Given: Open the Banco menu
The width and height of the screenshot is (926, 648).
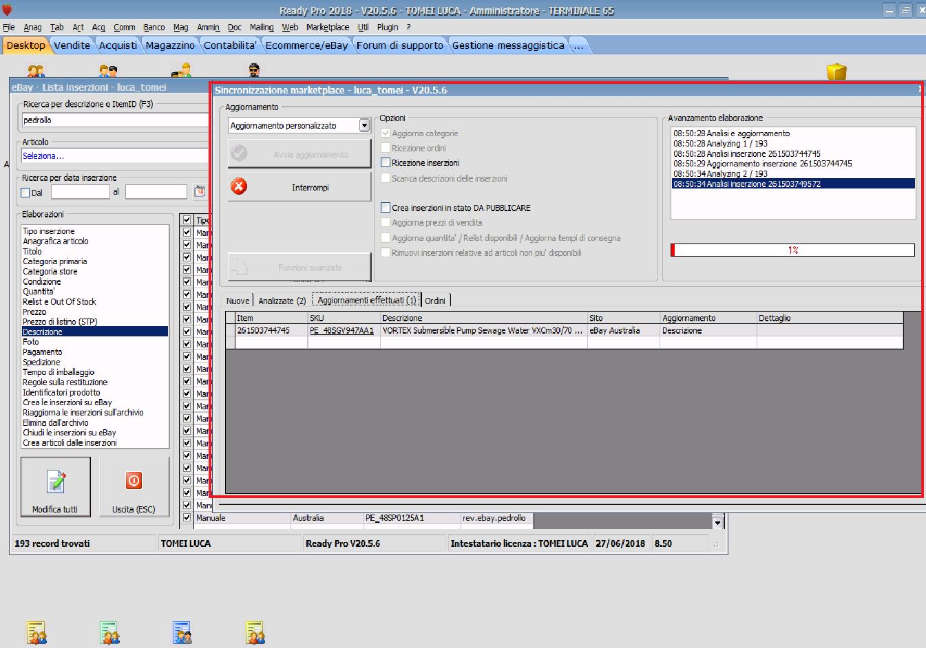Looking at the screenshot, I should (x=154, y=28).
